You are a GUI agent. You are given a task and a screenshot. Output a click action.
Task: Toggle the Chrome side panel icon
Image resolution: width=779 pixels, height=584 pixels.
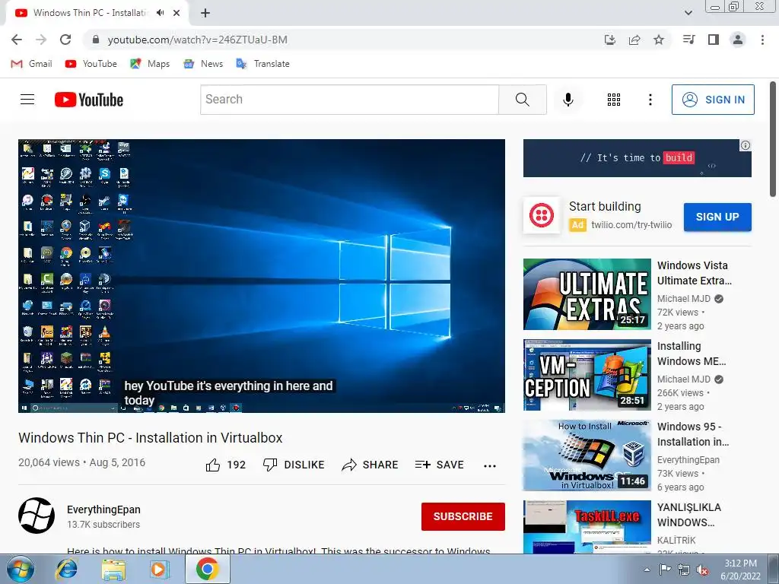[714, 40]
